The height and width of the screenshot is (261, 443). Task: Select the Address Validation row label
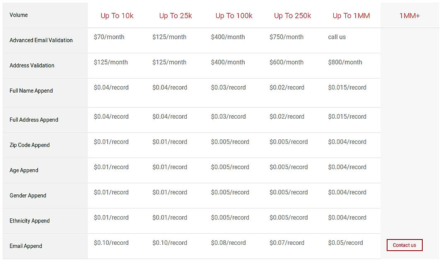pyautogui.click(x=31, y=65)
